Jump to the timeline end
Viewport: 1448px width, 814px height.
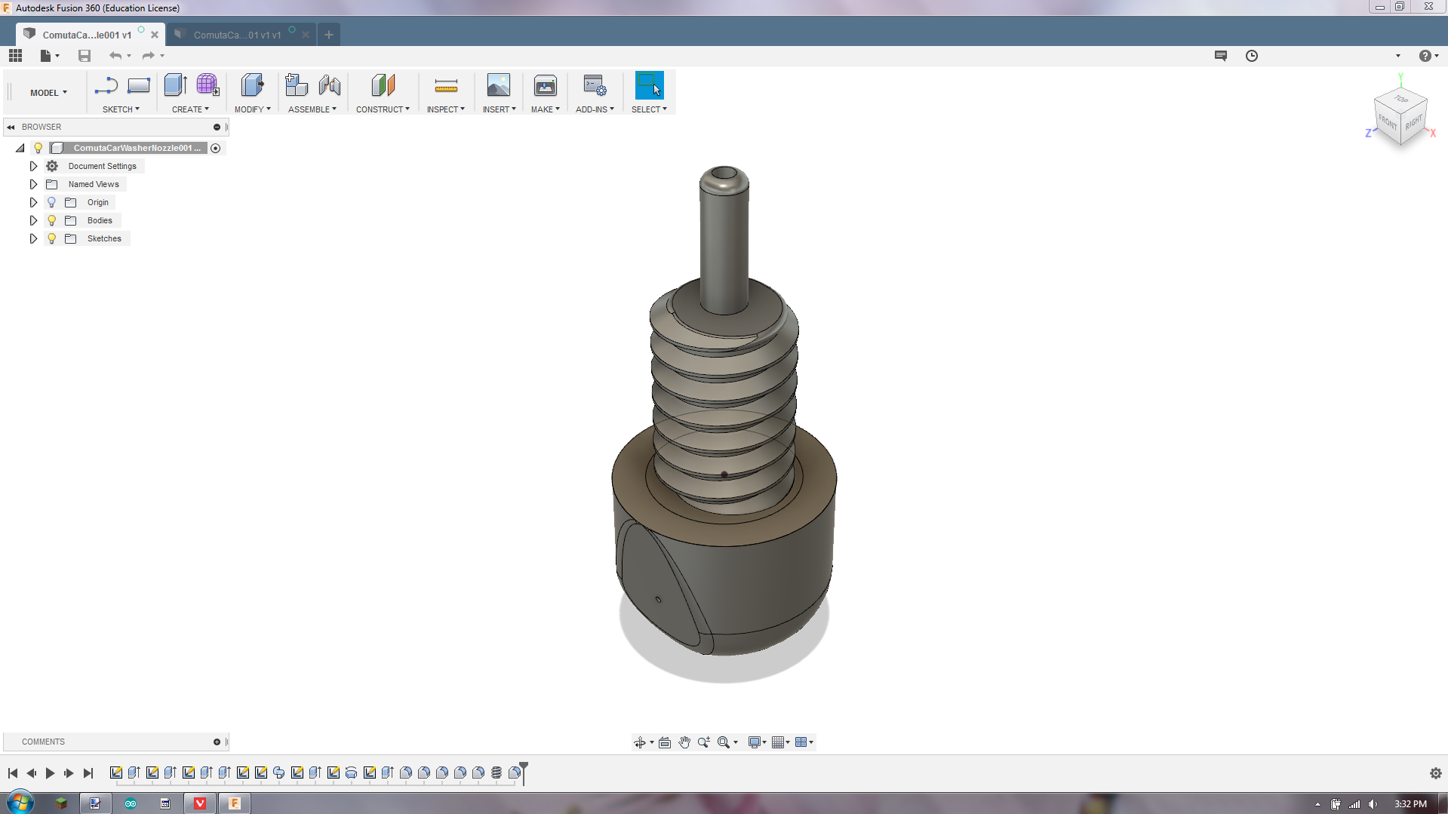(x=88, y=773)
